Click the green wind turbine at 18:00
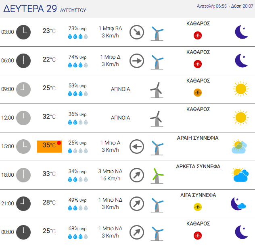Screen dimensions: 255x246 (157, 176)
